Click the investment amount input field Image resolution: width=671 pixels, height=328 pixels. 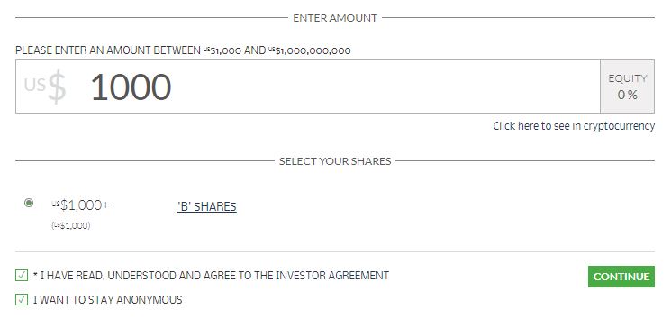click(308, 87)
